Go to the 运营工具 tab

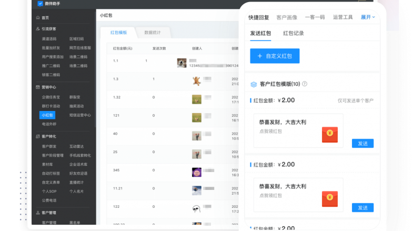pos(343,17)
